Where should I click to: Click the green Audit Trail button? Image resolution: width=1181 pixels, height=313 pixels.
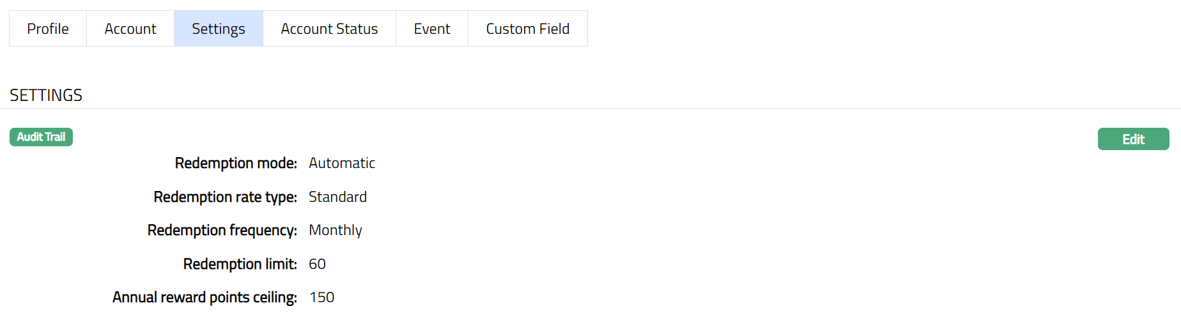(x=41, y=137)
